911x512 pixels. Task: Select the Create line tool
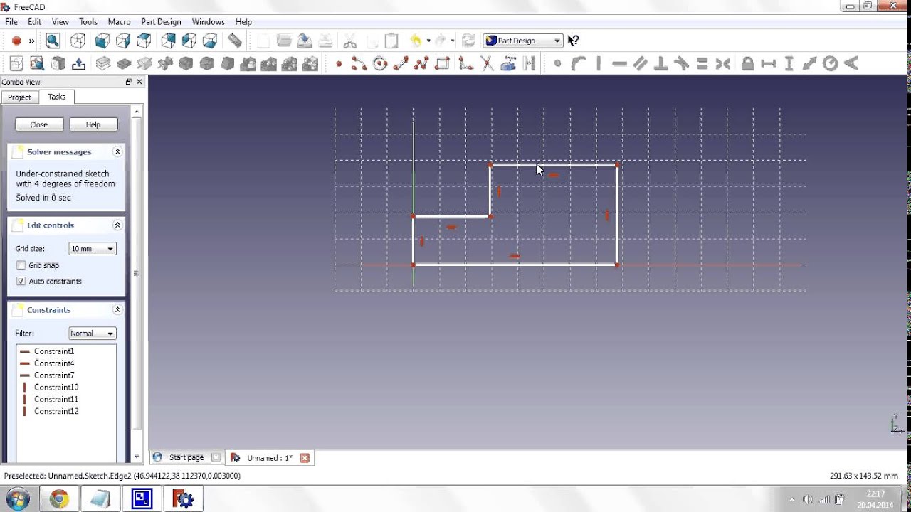click(x=401, y=64)
